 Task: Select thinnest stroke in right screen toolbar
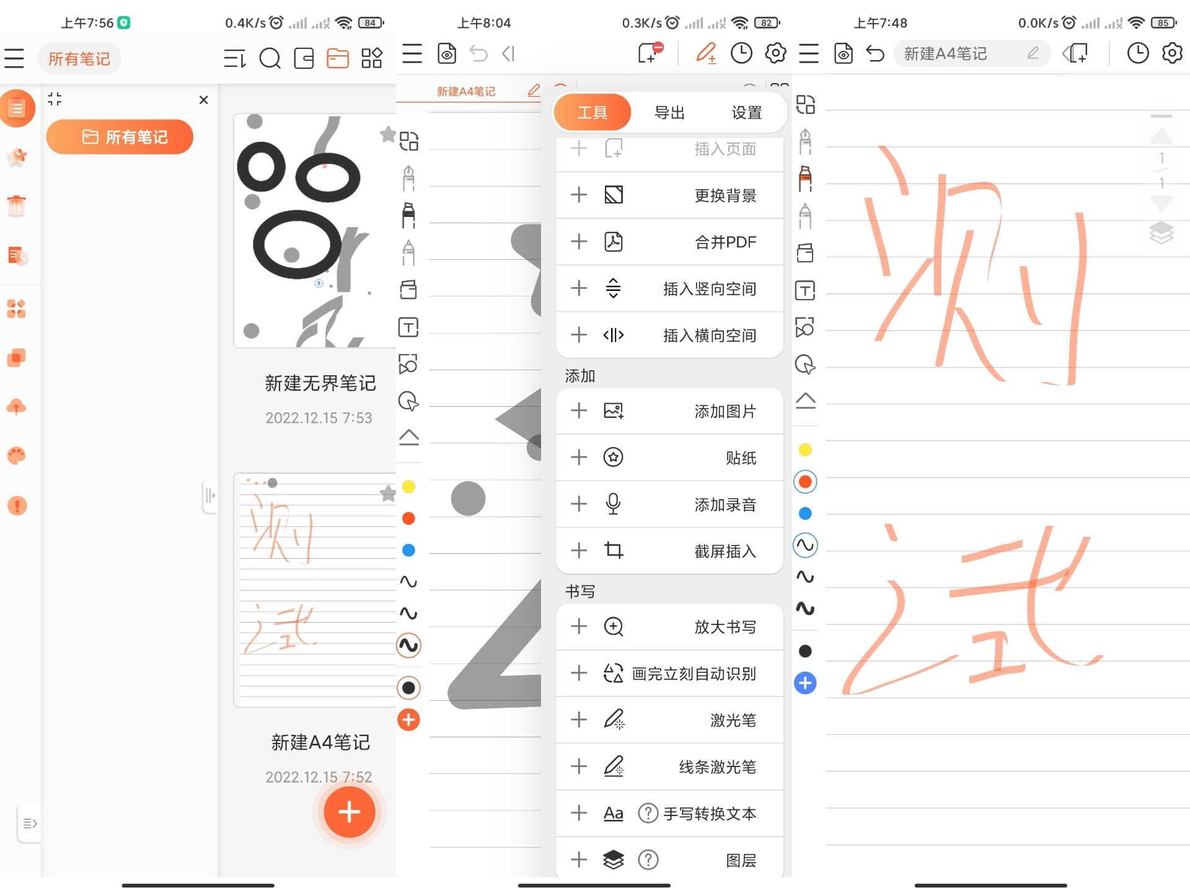(x=805, y=545)
